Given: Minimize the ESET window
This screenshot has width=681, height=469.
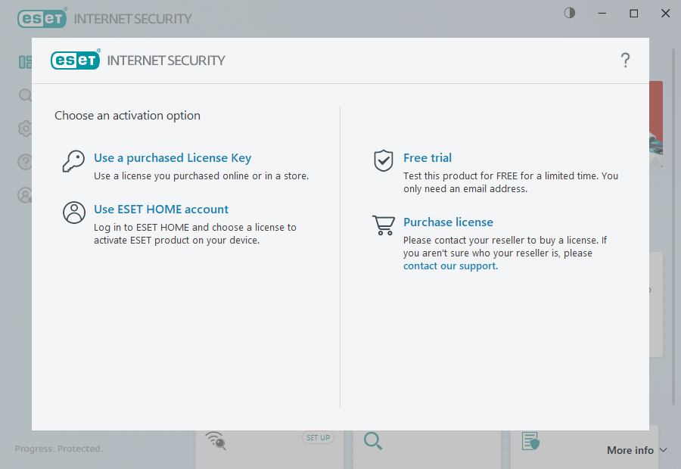Looking at the screenshot, I should (x=602, y=14).
